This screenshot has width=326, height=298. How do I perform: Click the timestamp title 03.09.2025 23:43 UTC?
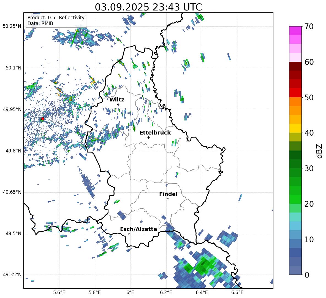pos(148,7)
